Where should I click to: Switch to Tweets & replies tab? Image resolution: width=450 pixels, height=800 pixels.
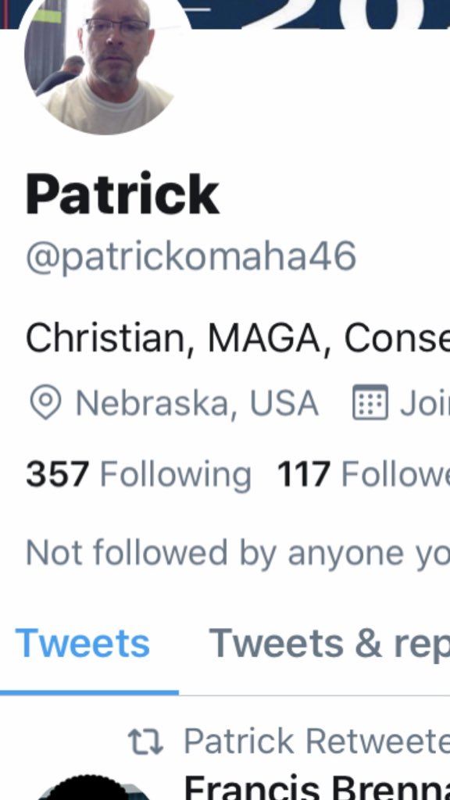point(329,644)
